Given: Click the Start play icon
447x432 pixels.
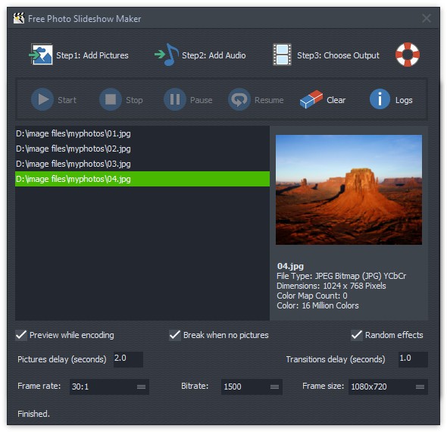Looking at the screenshot, I should tap(42, 99).
